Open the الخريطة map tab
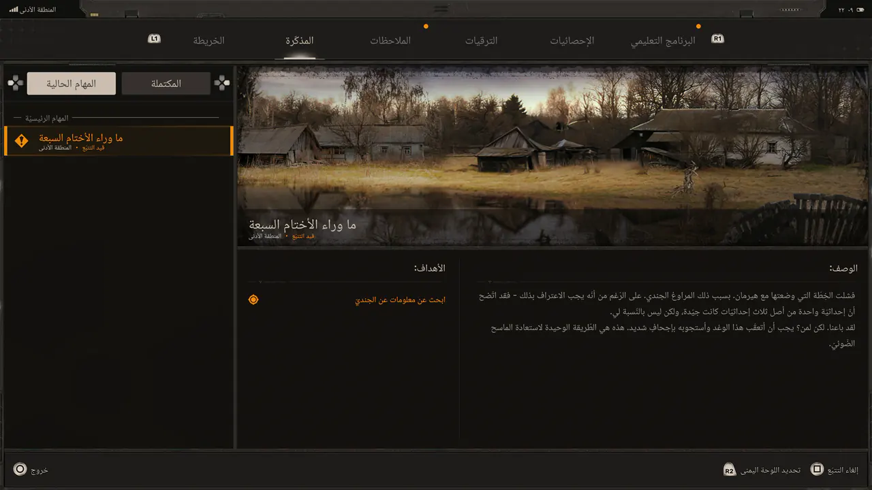Viewport: 872px width, 490px height. (208, 41)
